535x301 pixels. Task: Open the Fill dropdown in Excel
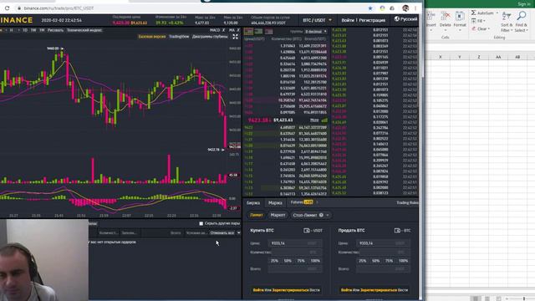tap(479, 21)
